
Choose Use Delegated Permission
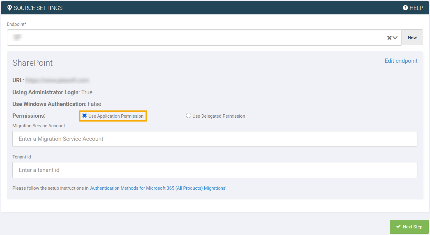[188, 115]
